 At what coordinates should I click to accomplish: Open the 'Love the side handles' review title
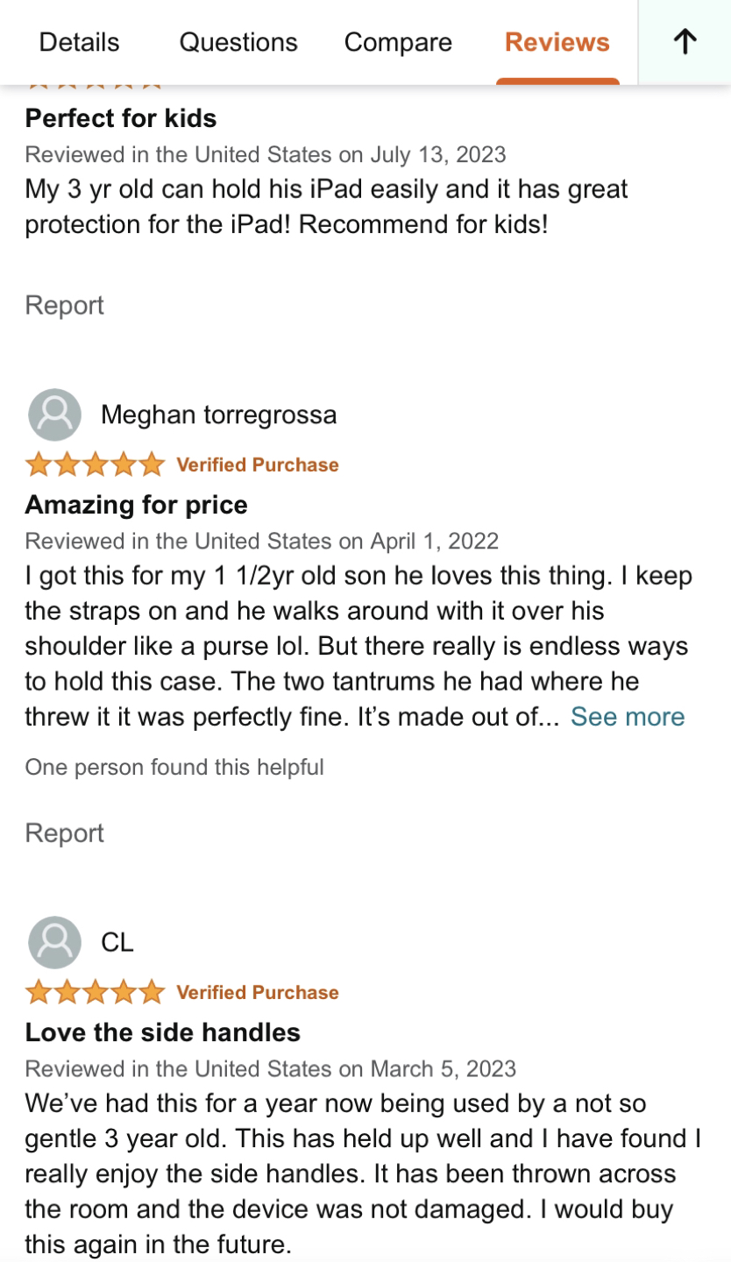coord(163,1032)
